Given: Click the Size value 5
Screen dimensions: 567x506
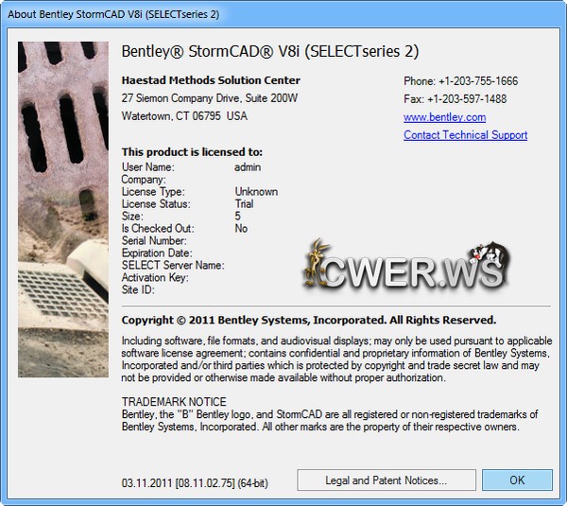Looking at the screenshot, I should pos(237,216).
